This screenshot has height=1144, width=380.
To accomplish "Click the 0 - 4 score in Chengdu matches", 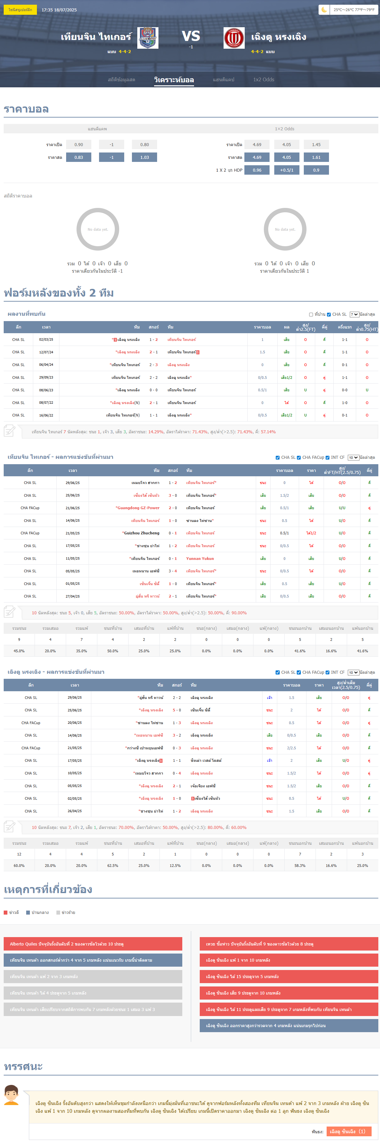I will (x=177, y=773).
